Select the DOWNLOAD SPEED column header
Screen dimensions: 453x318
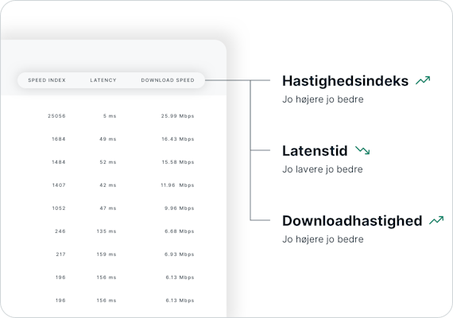[x=168, y=80]
